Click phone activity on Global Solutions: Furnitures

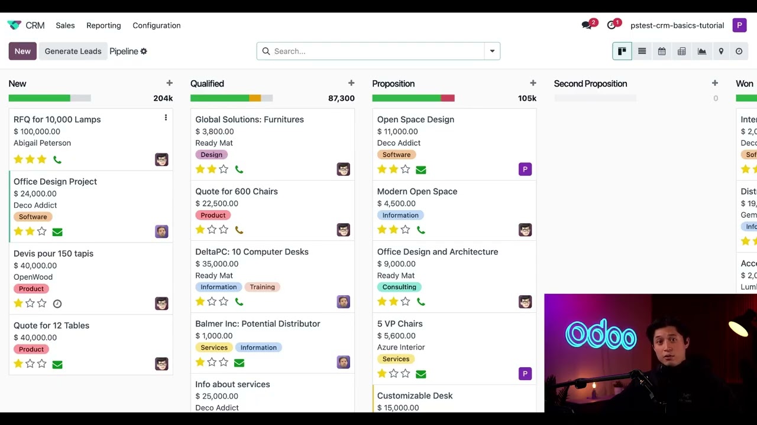[x=239, y=169]
